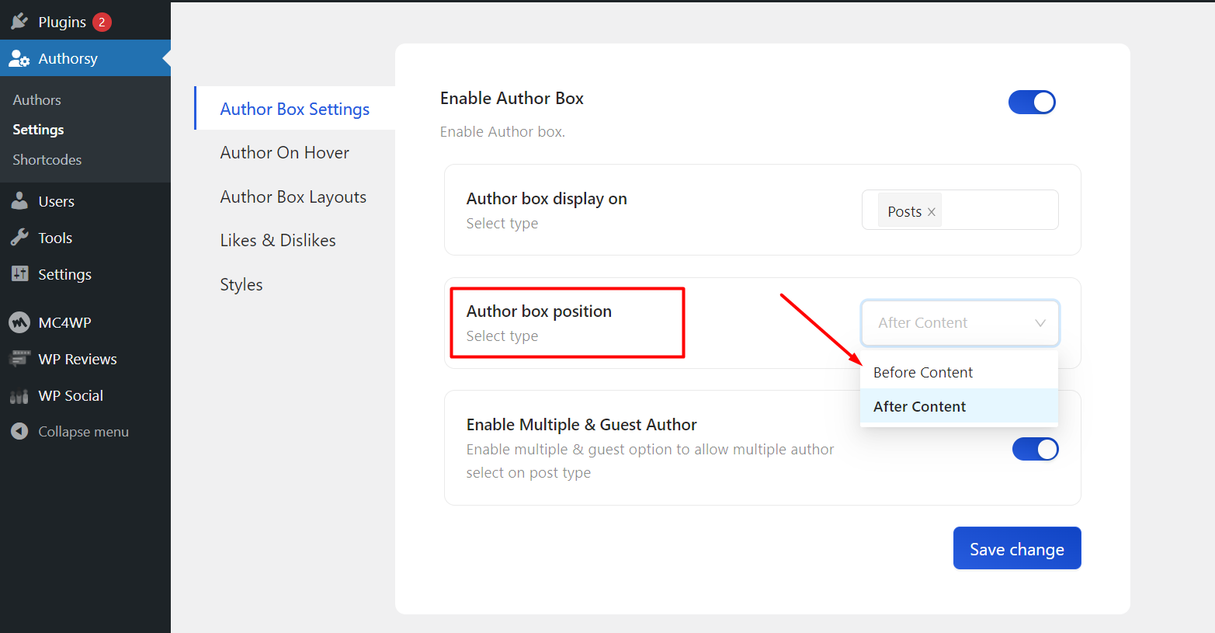Open the Plugins sidebar icon
This screenshot has width=1215, height=633.
click(x=19, y=20)
